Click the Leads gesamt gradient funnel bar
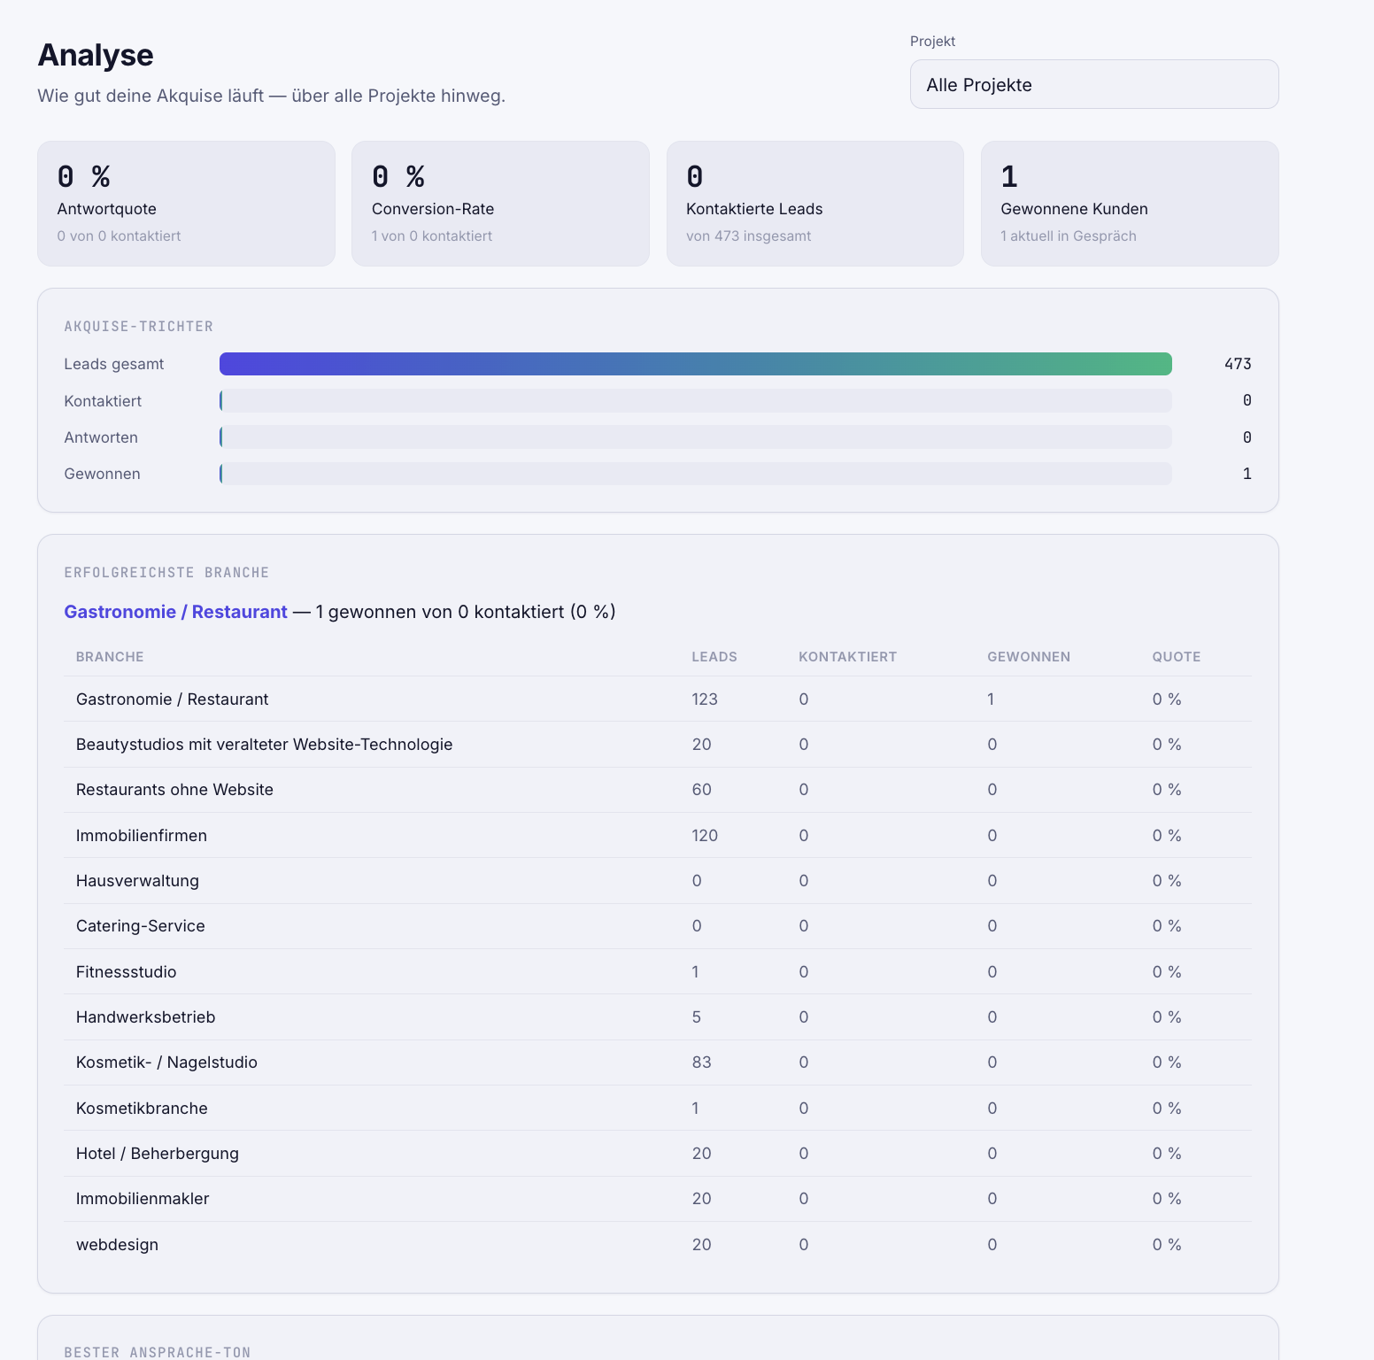The width and height of the screenshot is (1374, 1360). coord(696,364)
